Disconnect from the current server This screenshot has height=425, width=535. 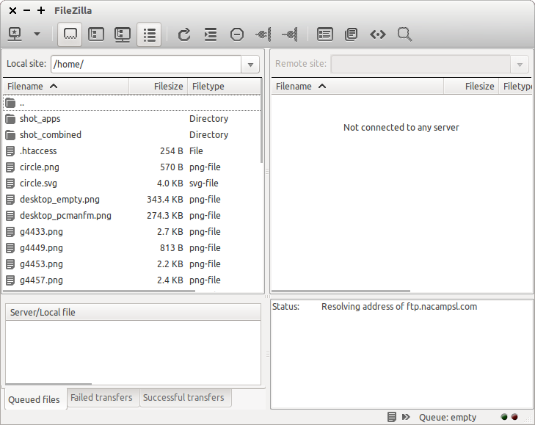tap(263, 34)
